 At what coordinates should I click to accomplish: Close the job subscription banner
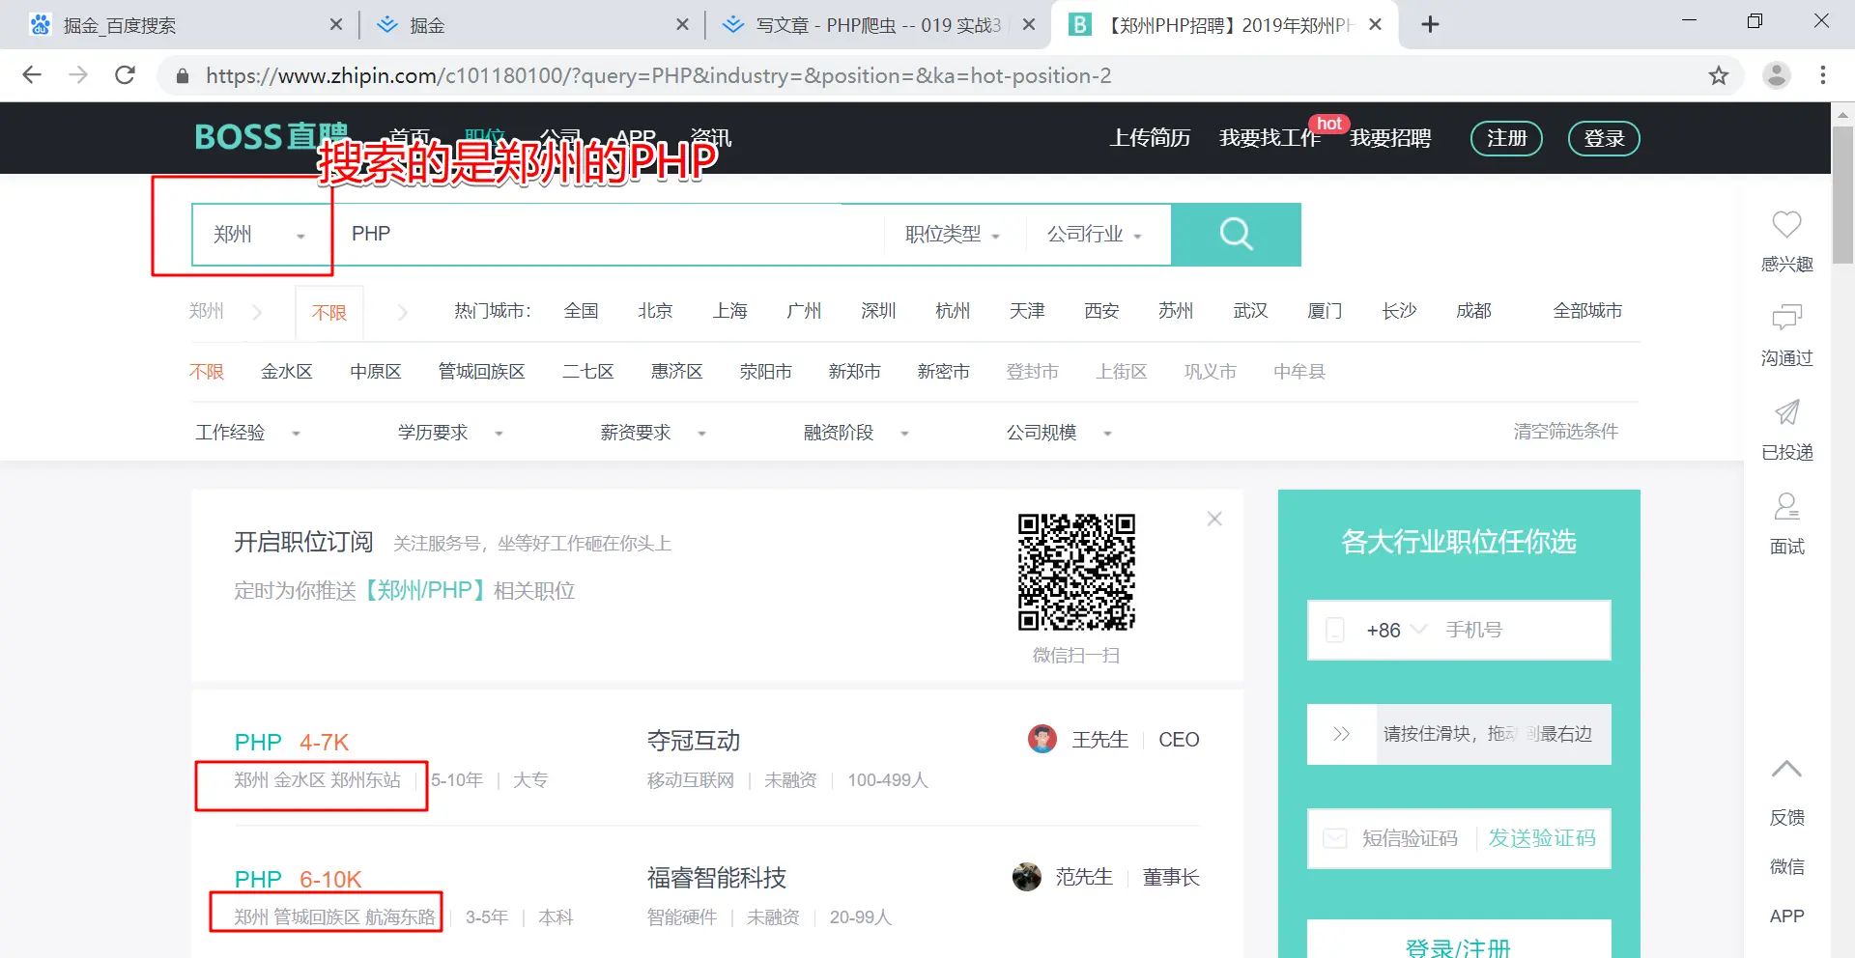[1214, 519]
